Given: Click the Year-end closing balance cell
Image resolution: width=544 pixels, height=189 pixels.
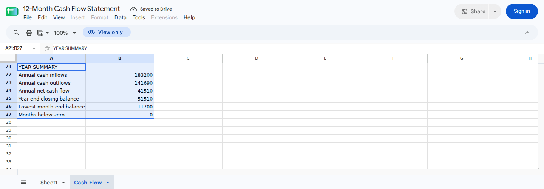Looking at the screenshot, I should [51, 99].
